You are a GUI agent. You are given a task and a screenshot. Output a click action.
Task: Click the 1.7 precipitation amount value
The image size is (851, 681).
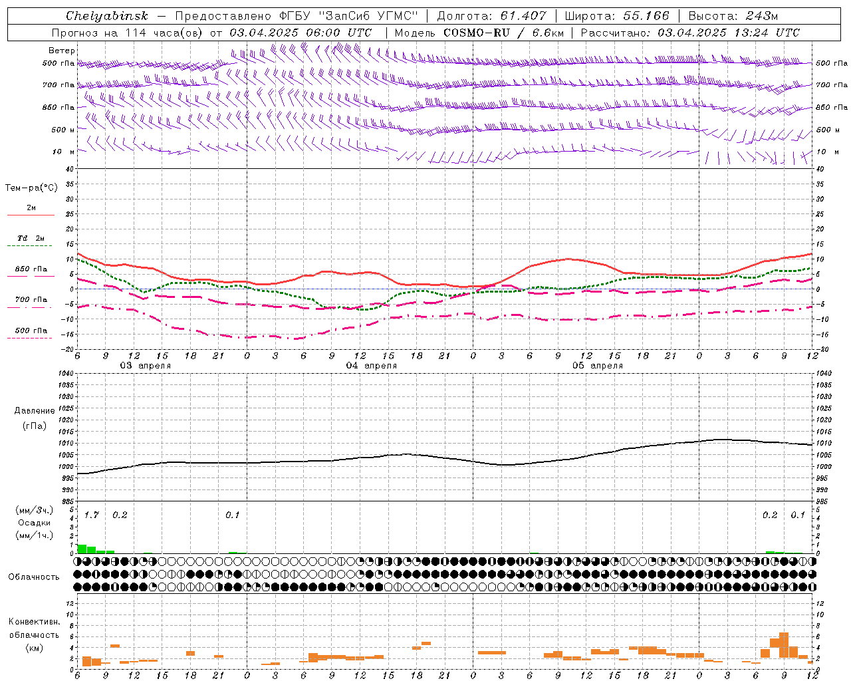click(x=92, y=515)
